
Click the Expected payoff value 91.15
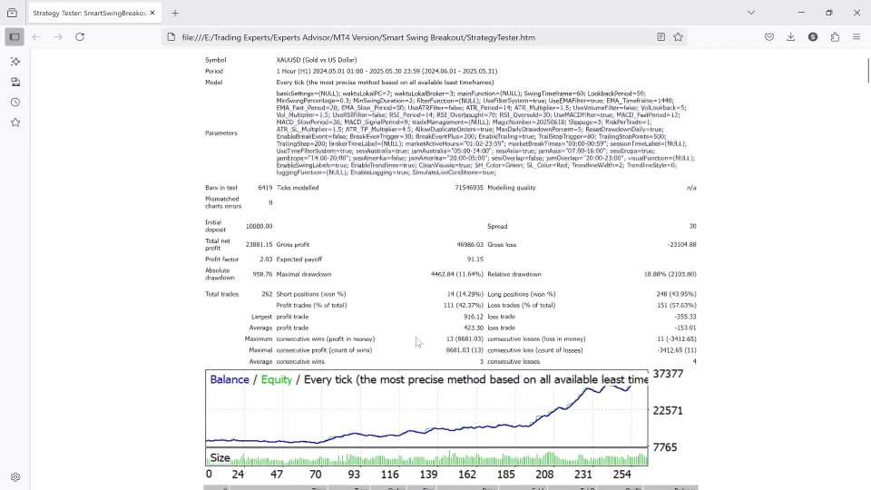tap(475, 260)
